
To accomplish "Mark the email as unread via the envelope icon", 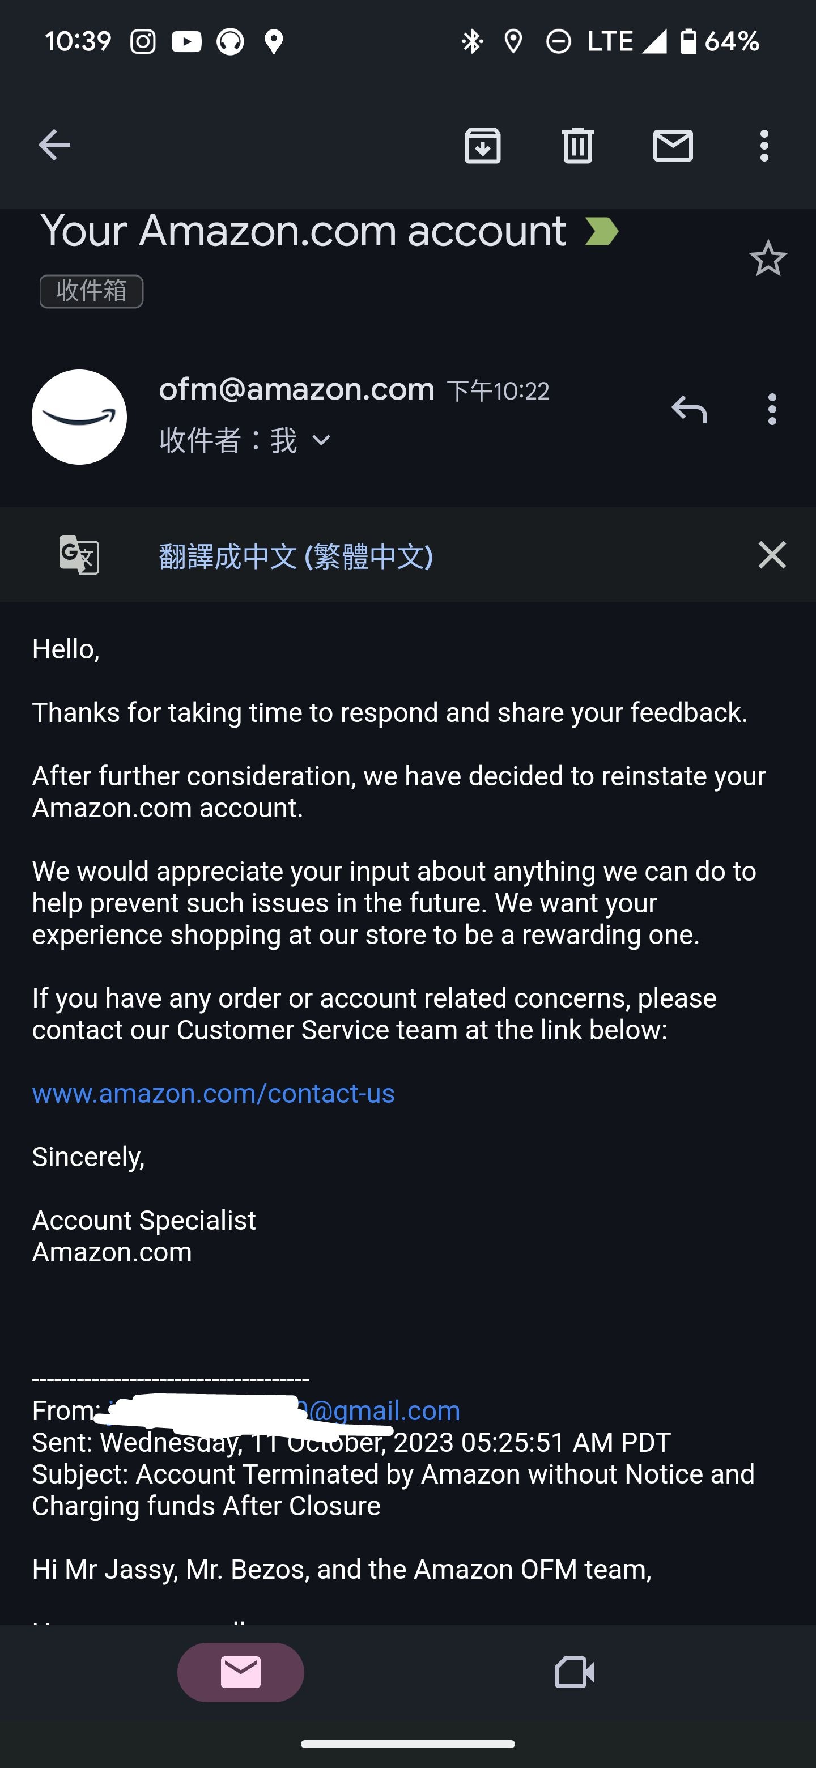I will pyautogui.click(x=673, y=145).
